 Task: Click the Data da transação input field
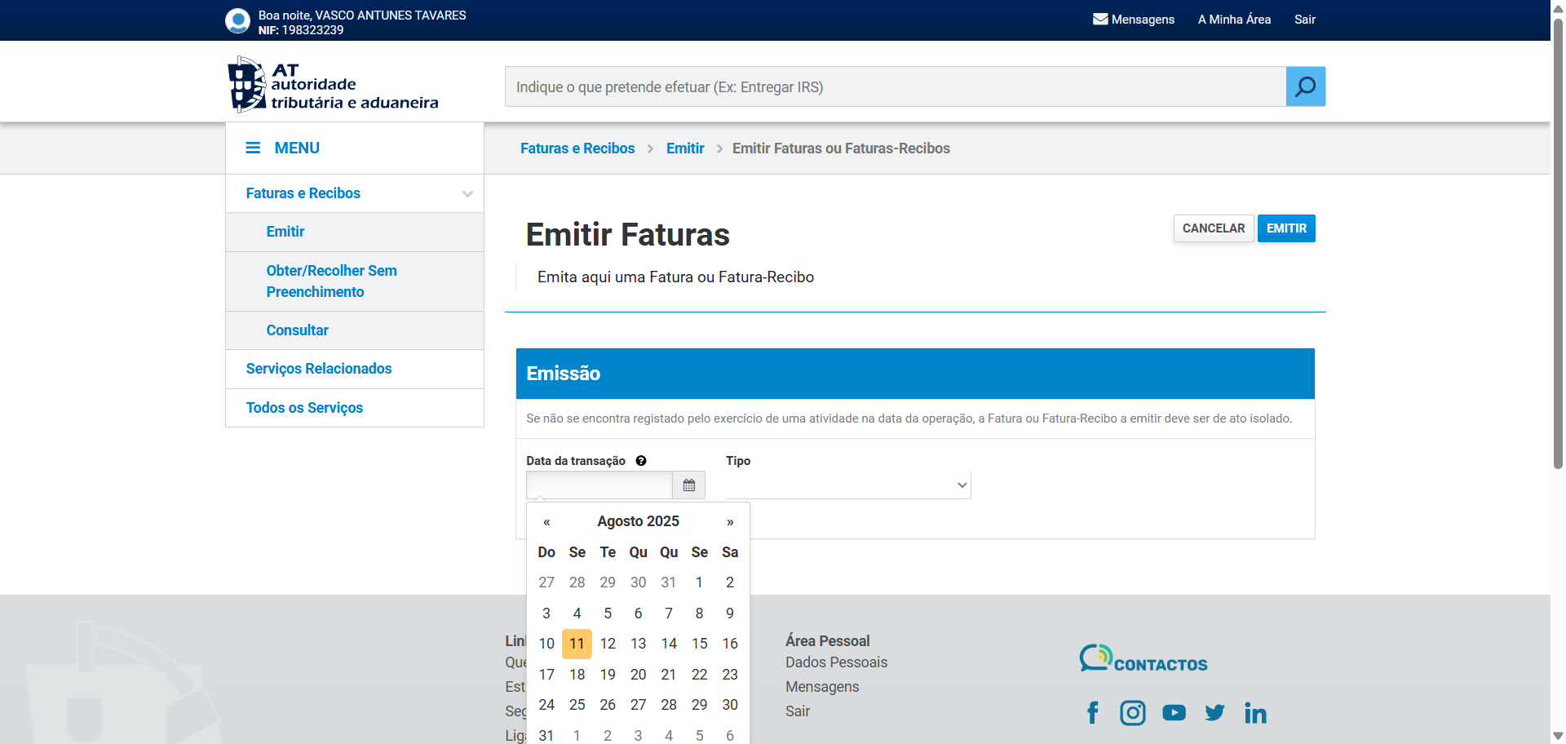point(599,485)
